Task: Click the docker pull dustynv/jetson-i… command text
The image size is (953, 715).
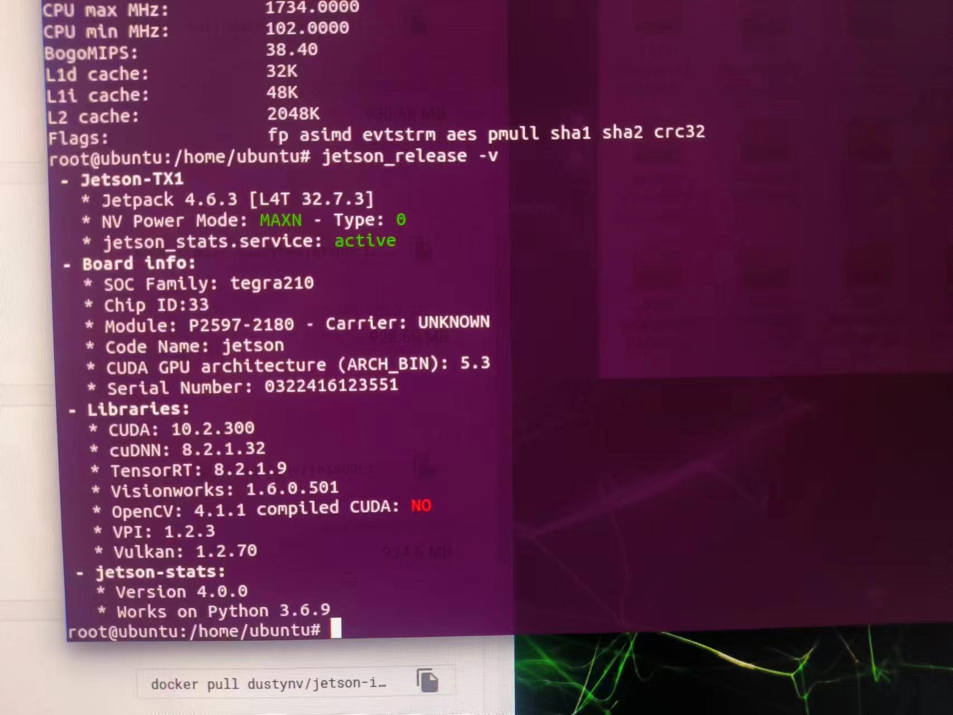Action: (x=268, y=684)
